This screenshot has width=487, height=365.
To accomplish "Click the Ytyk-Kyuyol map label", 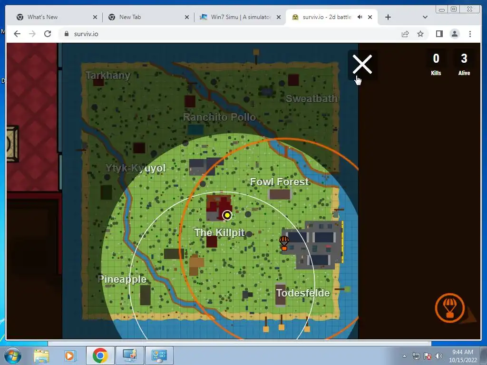I will pyautogui.click(x=136, y=168).
